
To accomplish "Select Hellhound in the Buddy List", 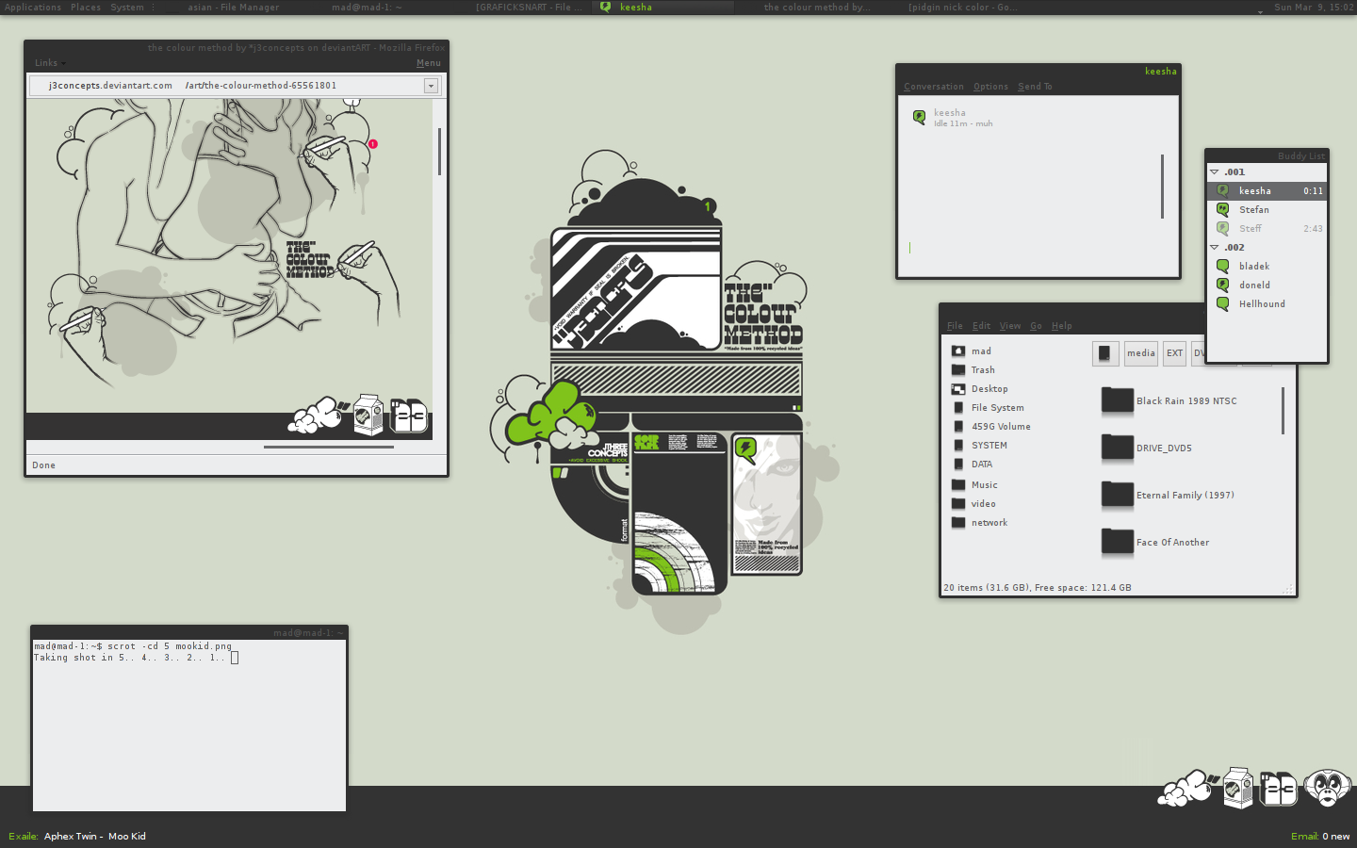I will [1267, 304].
